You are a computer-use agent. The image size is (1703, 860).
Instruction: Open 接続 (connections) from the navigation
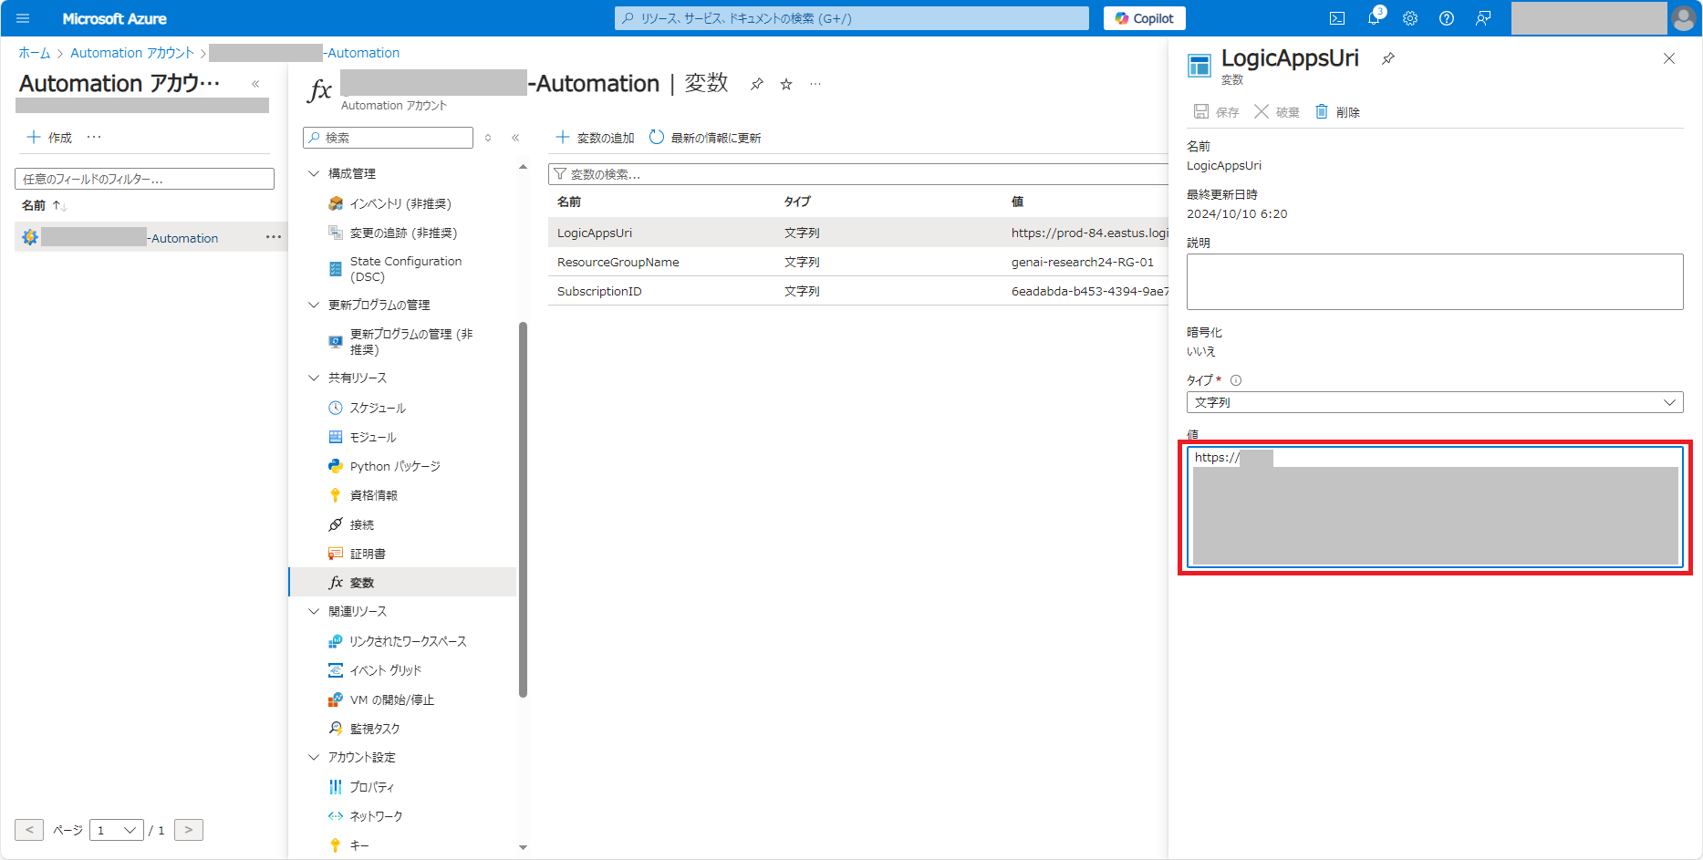tap(362, 524)
